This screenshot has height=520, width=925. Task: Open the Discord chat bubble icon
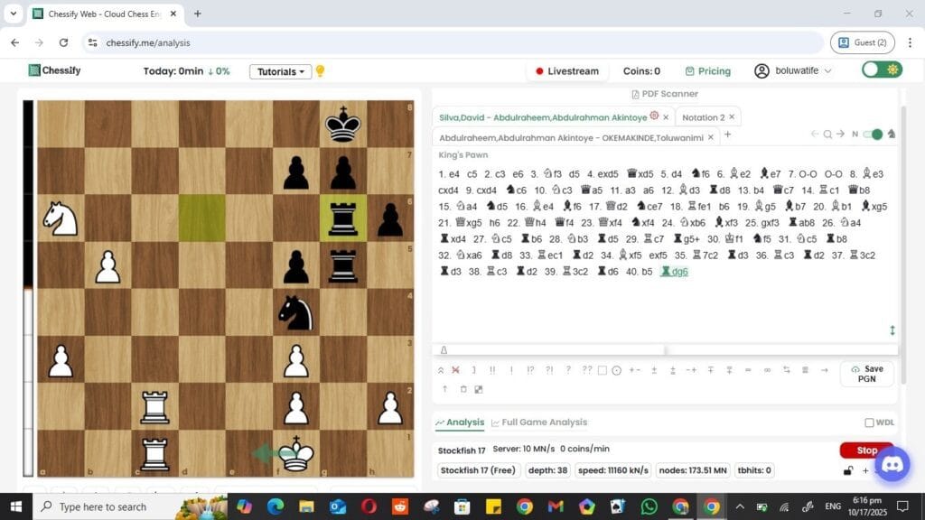coord(892,464)
